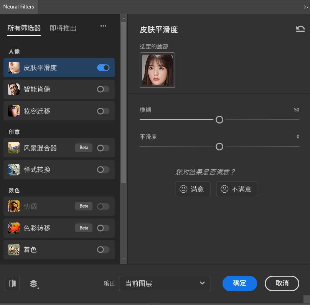
Task: Select the 样式转换 filter icon
Action: click(14, 169)
